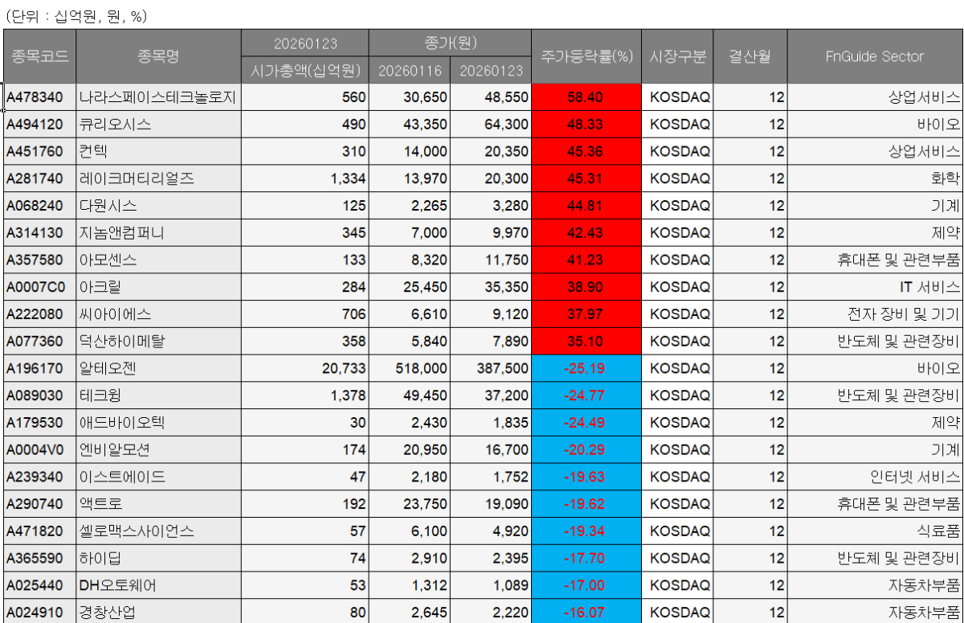Click the 종가(원) merged header cell

tap(450, 43)
